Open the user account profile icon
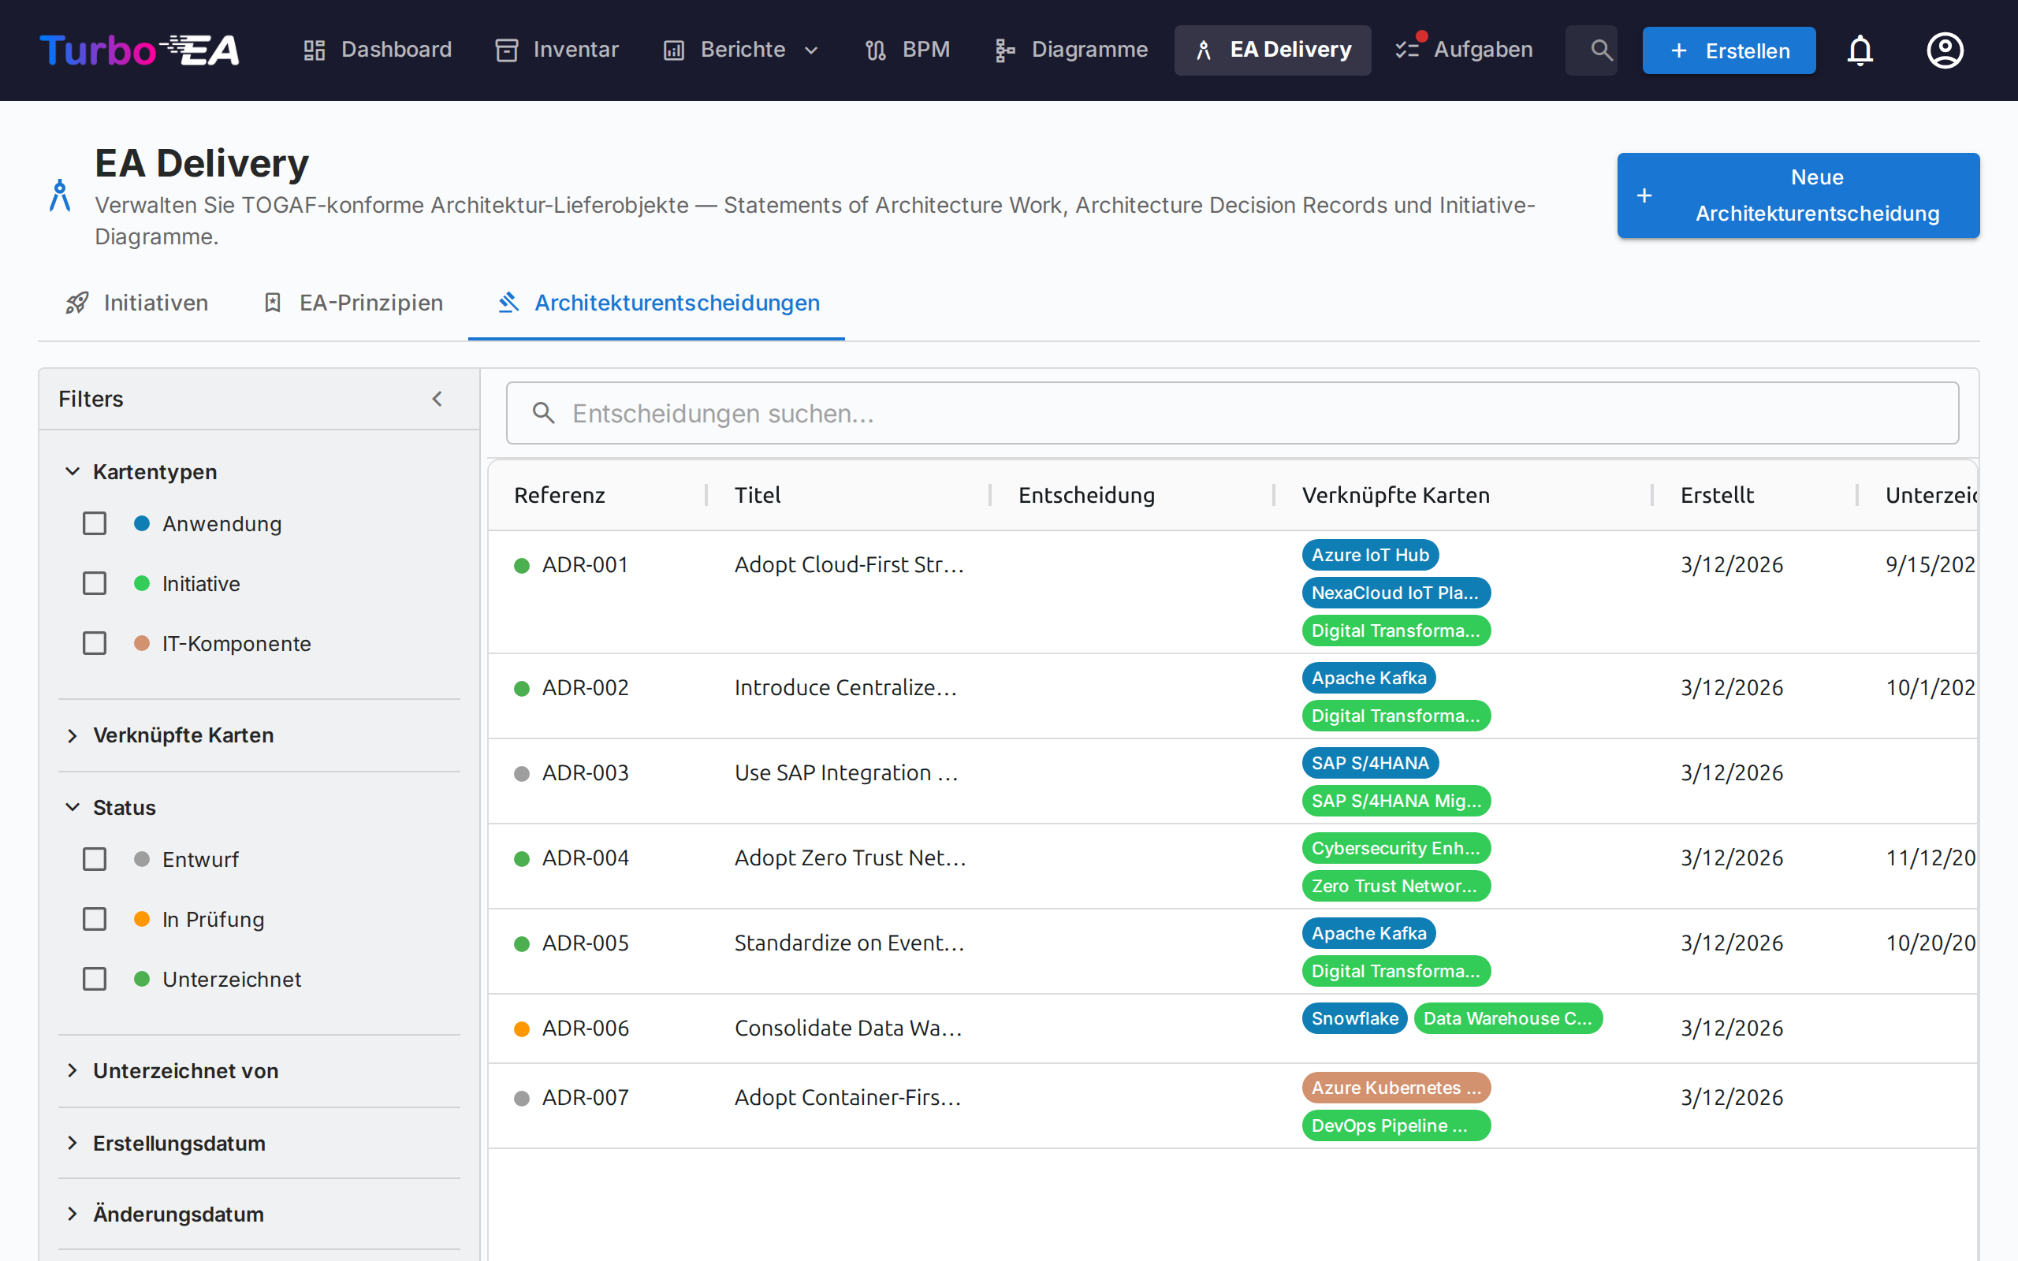 1945,50
